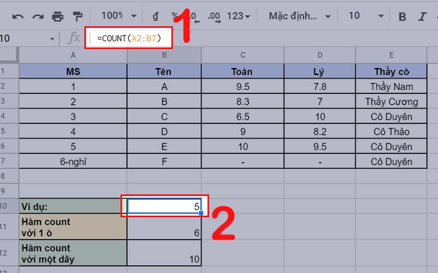Click the cell 6-nghỉ
438x273 pixels.
tap(73, 162)
